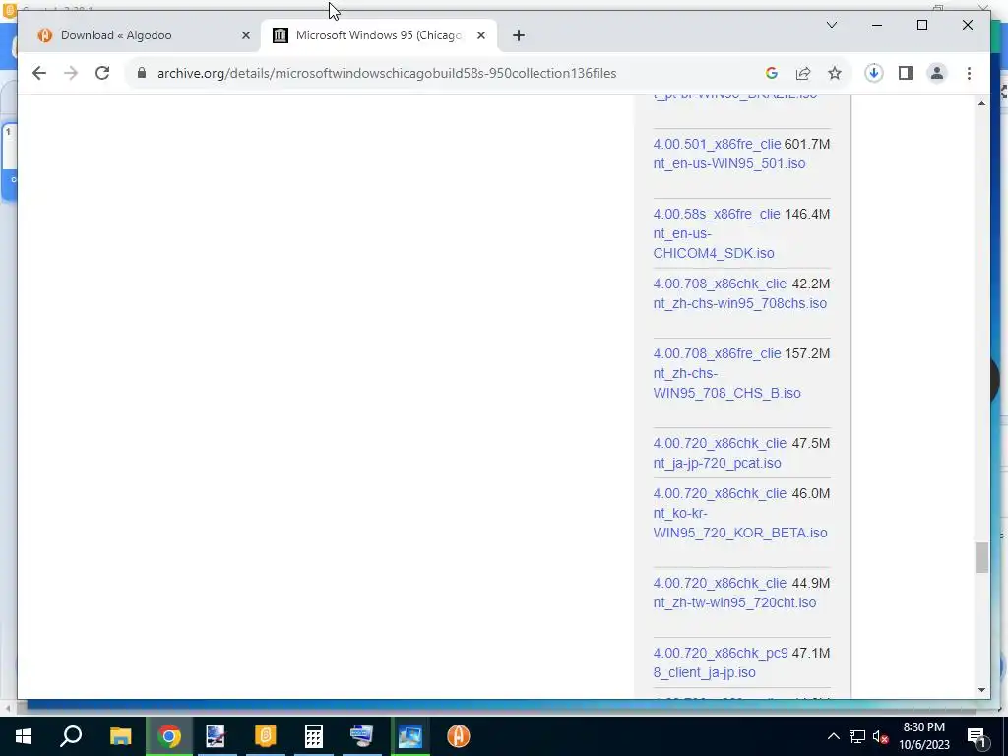The width and height of the screenshot is (1008, 756).
Task: Open the Algodoo taskbar icon
Action: [x=459, y=736]
